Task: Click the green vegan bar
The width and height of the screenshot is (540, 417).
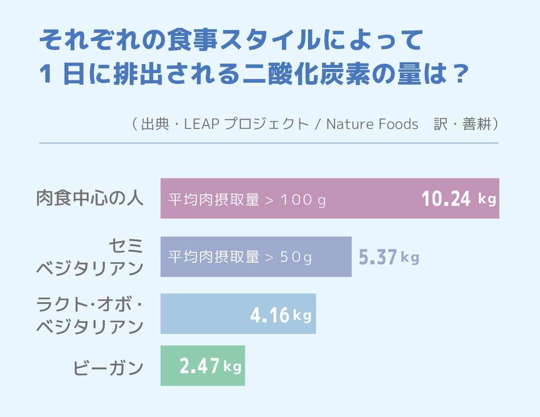Action: (169, 366)
